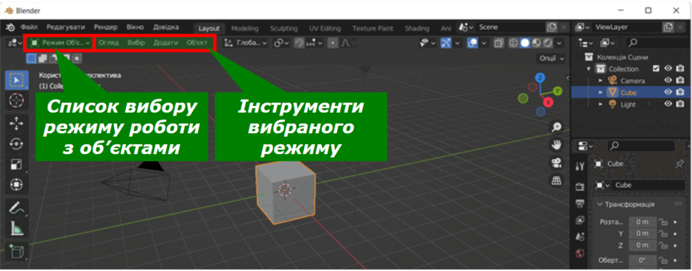Viewport: 692px width, 271px height.
Task: Click the camera view icon in viewport
Action: pos(557,163)
